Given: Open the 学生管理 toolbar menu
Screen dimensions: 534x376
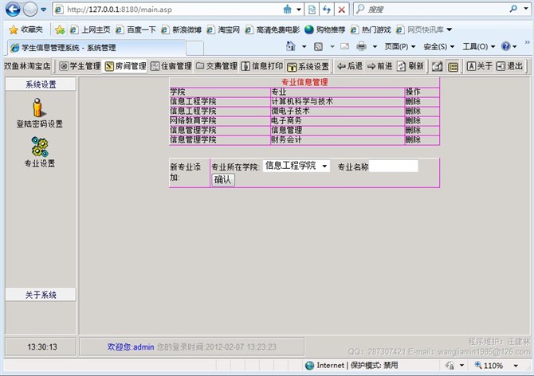Looking at the screenshot, I should click(80, 66).
